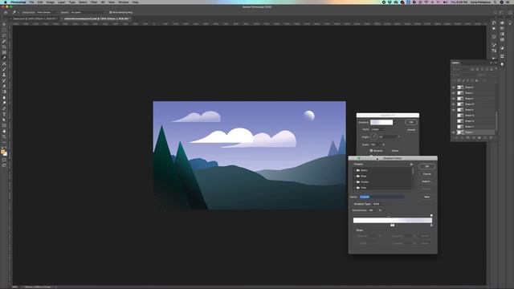Open the gradient picker arrow in Gradient Fill

pyautogui.click(x=394, y=122)
